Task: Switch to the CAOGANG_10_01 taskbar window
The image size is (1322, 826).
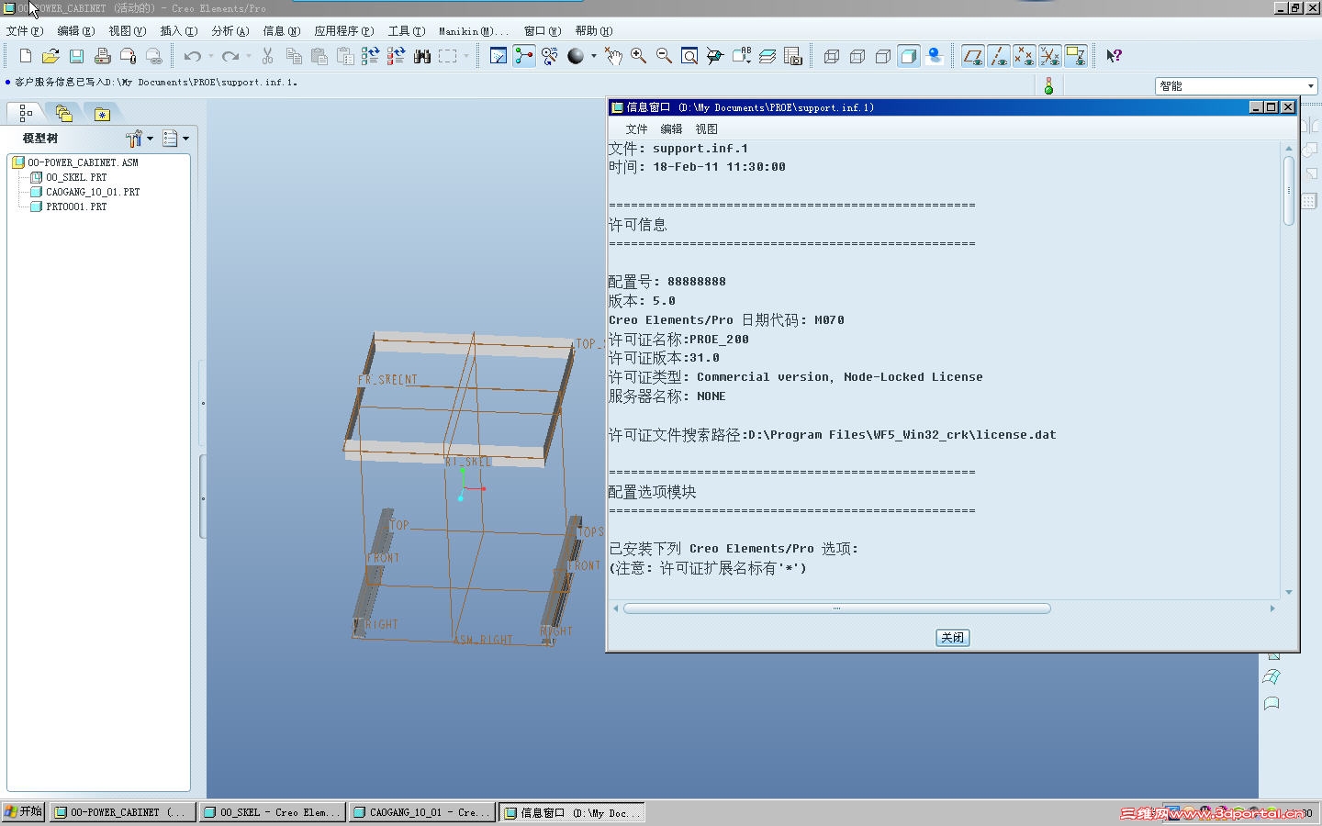Action: point(421,812)
